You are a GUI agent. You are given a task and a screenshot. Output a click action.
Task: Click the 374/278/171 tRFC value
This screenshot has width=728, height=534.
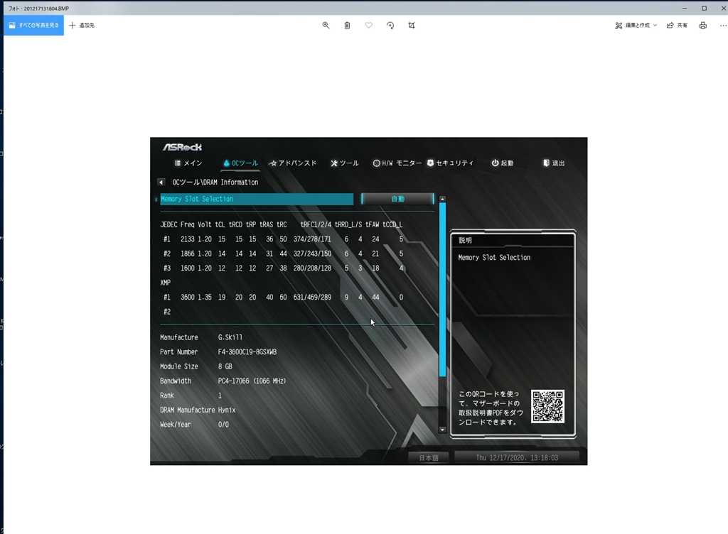[x=313, y=239]
